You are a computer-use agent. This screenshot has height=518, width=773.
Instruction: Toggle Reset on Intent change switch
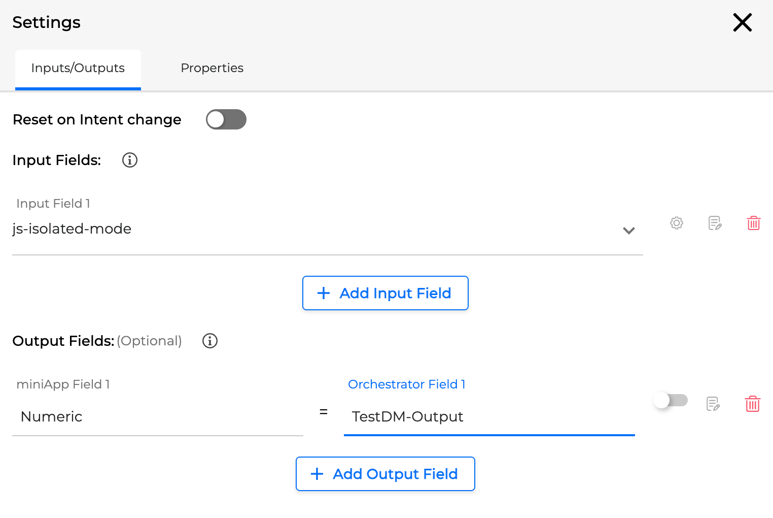226,119
